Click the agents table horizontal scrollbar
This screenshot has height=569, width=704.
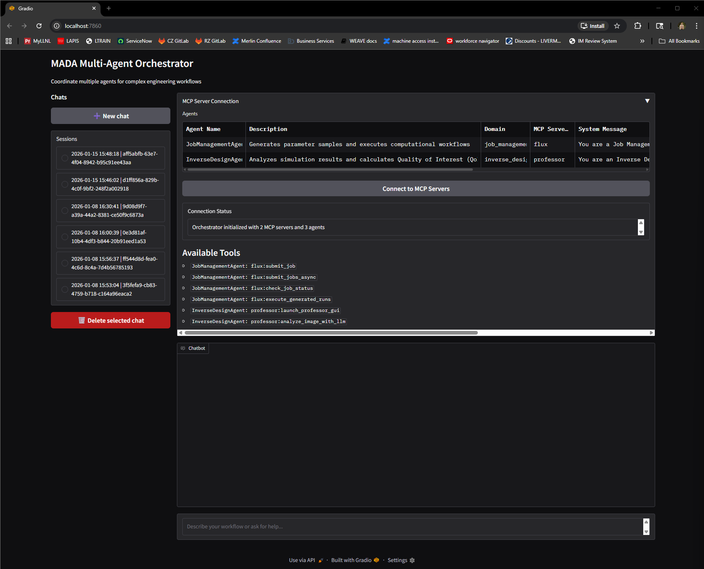pos(330,169)
